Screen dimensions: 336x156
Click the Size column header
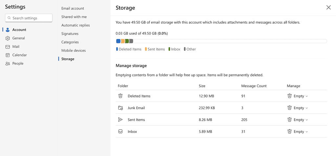pos(202,86)
